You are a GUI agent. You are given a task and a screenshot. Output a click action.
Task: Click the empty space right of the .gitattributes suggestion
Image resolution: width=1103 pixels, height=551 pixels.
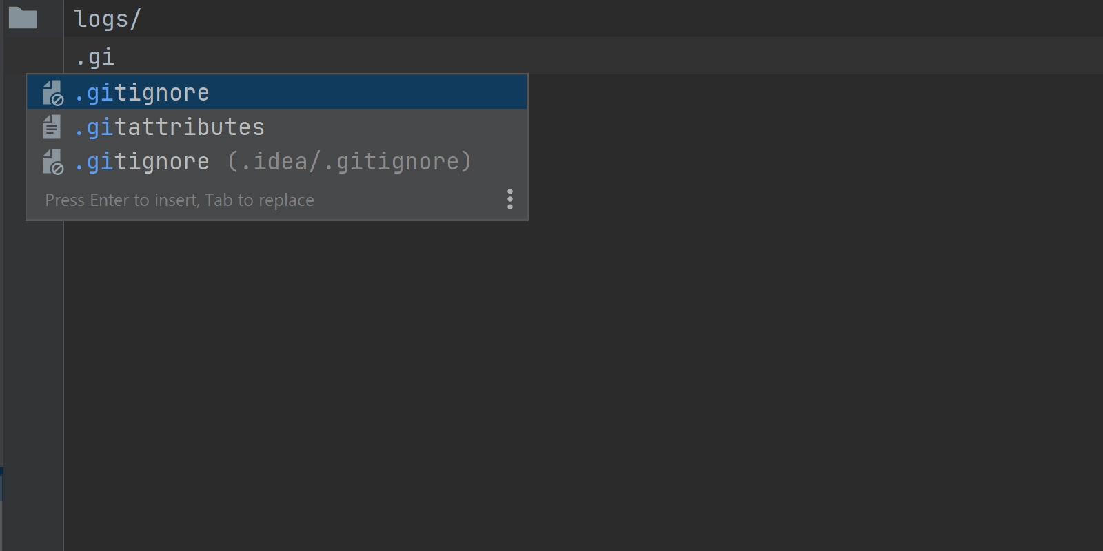tap(396, 127)
